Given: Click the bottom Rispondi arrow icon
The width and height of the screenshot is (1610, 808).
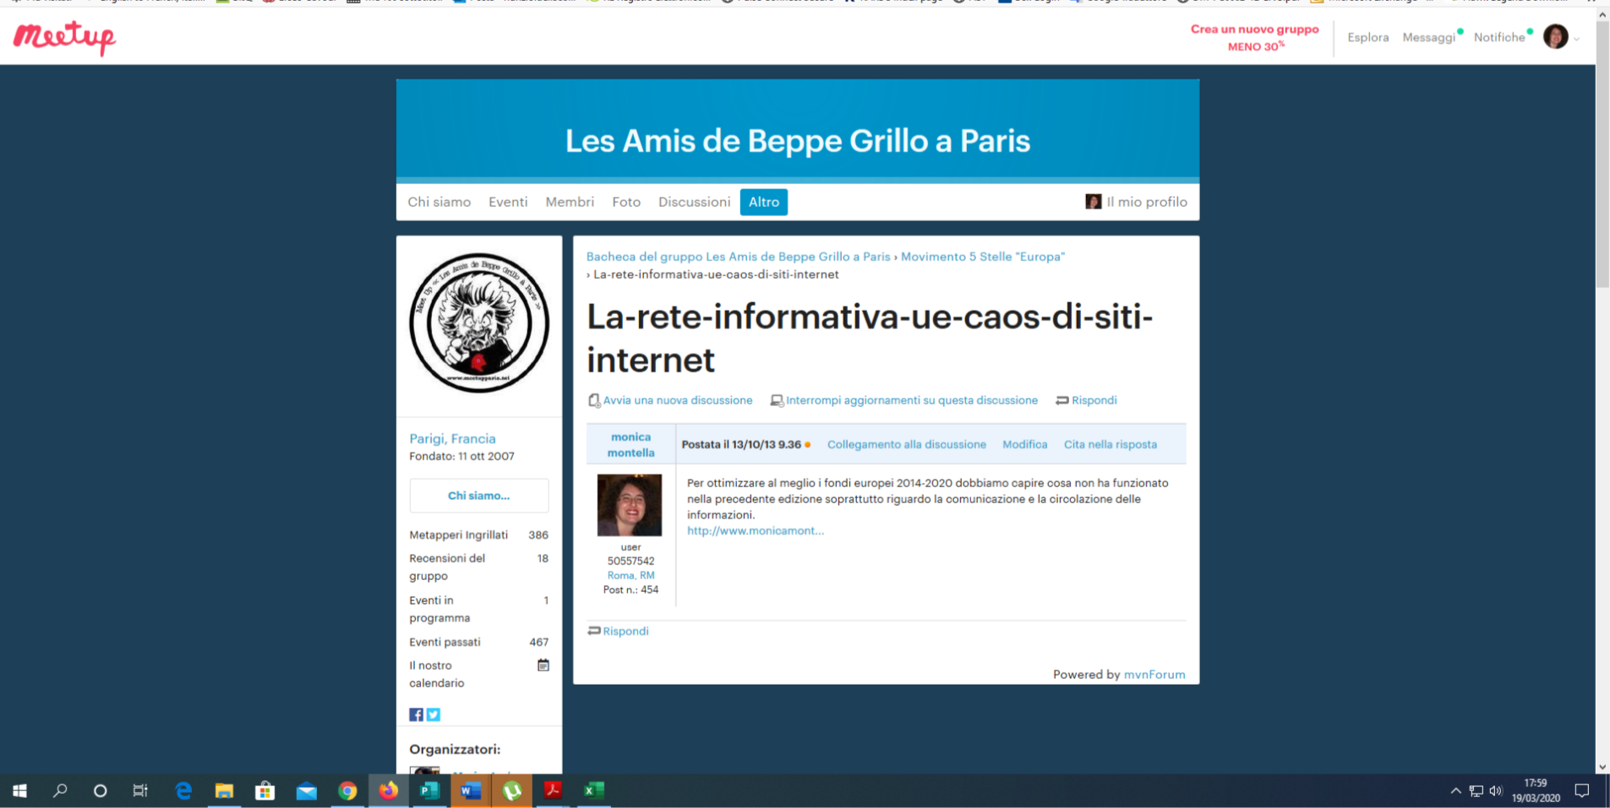Looking at the screenshot, I should (594, 631).
